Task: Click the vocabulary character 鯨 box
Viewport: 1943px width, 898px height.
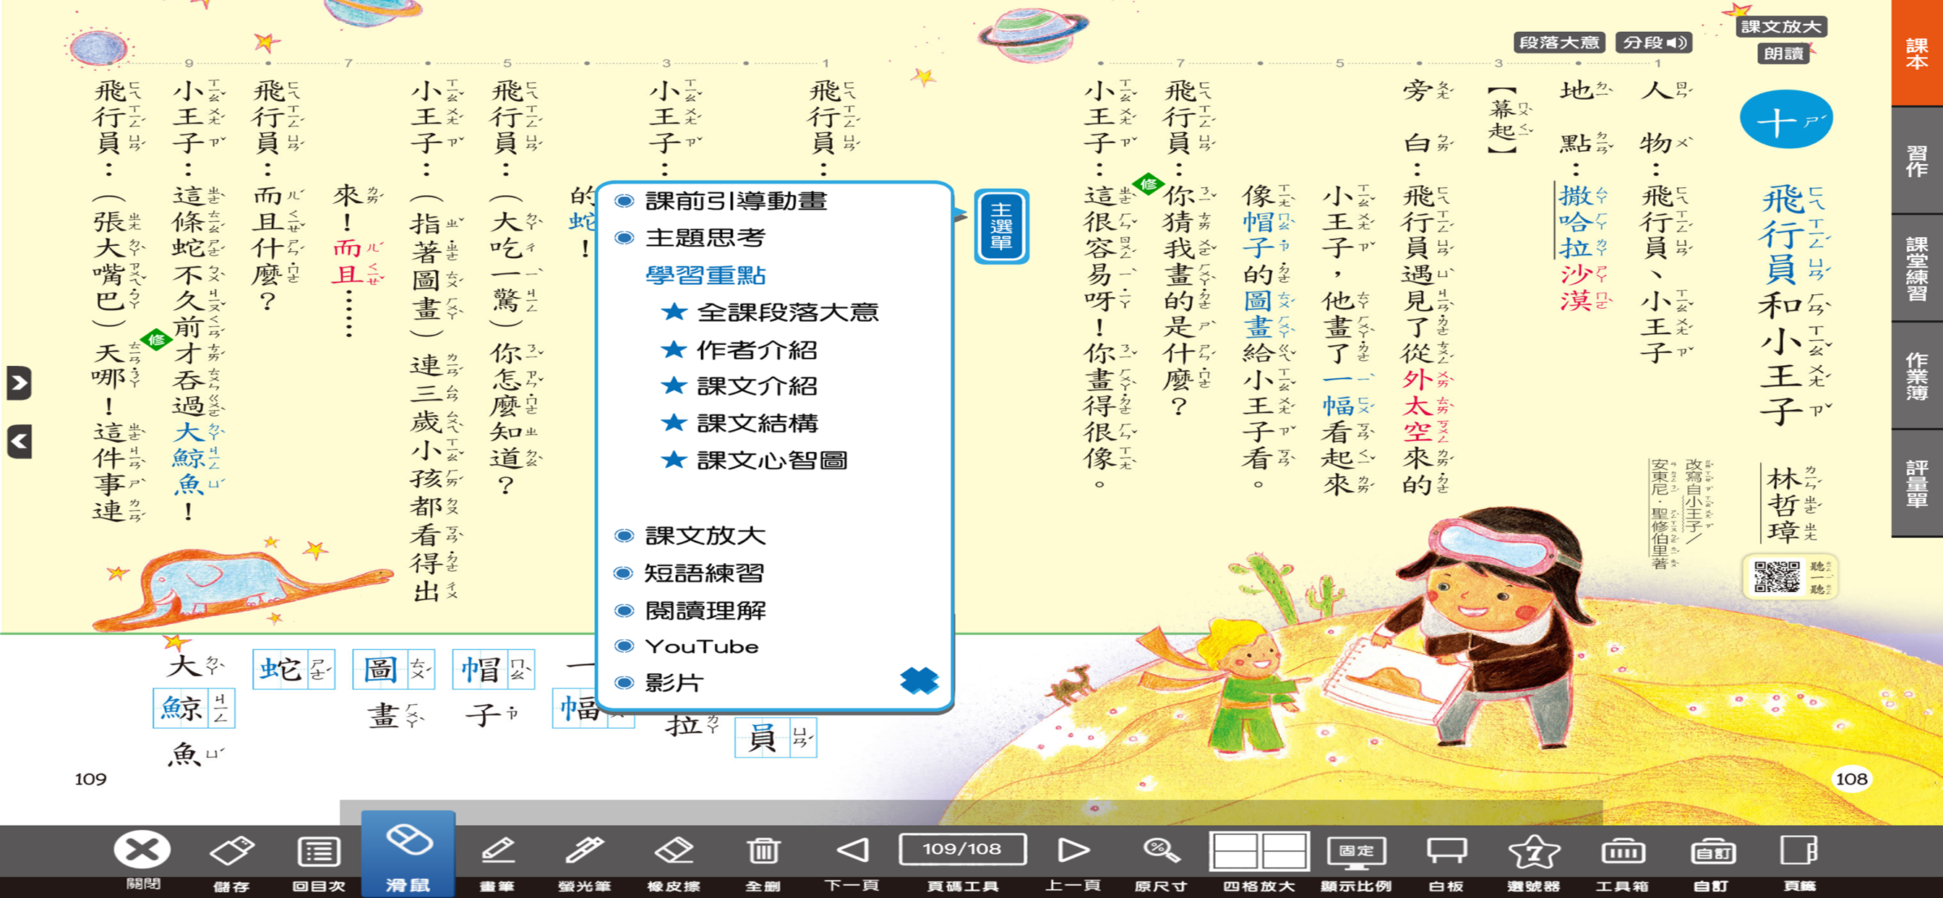Action: (x=194, y=708)
